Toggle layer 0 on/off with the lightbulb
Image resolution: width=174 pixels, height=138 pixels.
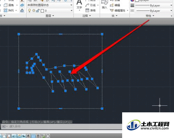pos(30,11)
